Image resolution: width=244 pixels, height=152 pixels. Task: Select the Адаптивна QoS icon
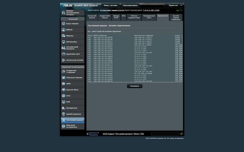(64, 54)
